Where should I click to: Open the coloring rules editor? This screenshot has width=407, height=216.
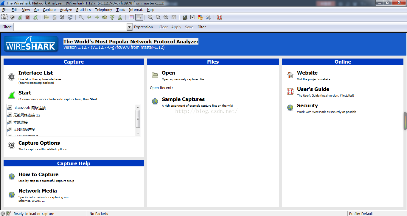[201, 17]
